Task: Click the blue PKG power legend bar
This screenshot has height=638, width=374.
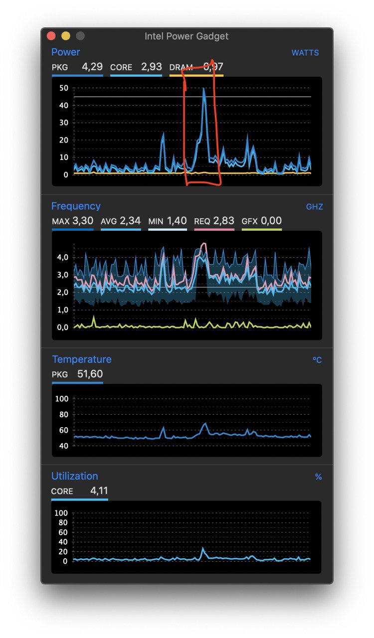Action: [x=77, y=76]
